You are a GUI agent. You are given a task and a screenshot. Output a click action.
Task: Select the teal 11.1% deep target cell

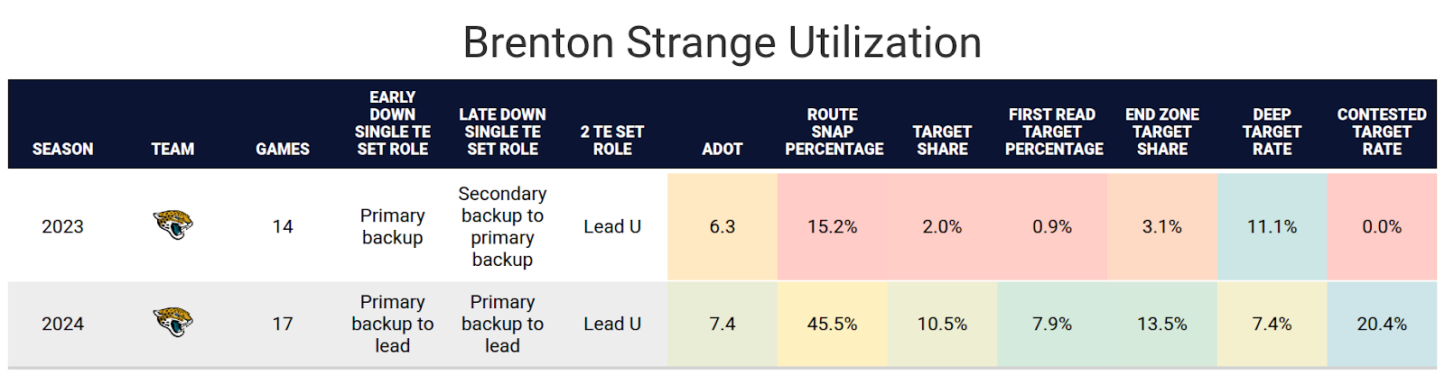(x=1272, y=226)
